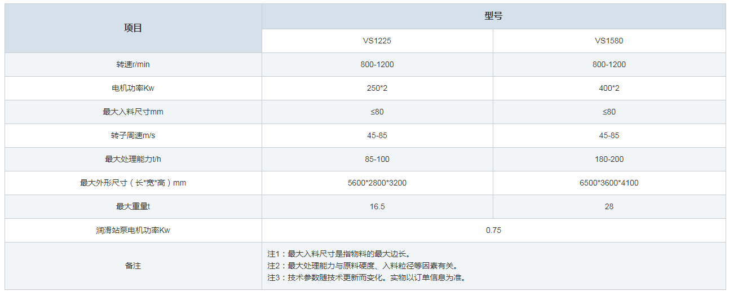The height and width of the screenshot is (291, 729).
Task: Select the 85-100 capacity value
Action: [377, 159]
